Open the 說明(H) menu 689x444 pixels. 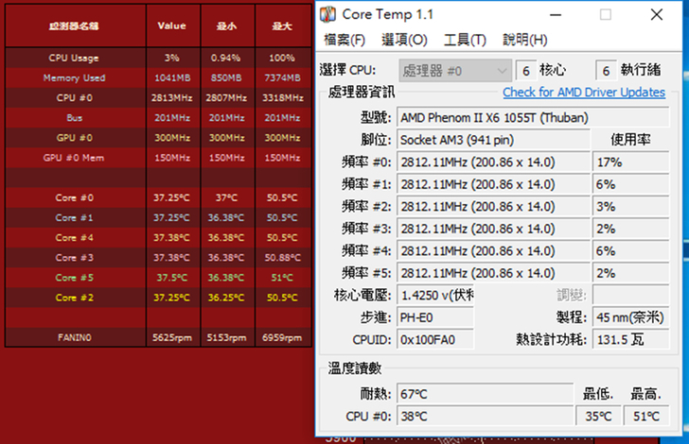point(525,40)
